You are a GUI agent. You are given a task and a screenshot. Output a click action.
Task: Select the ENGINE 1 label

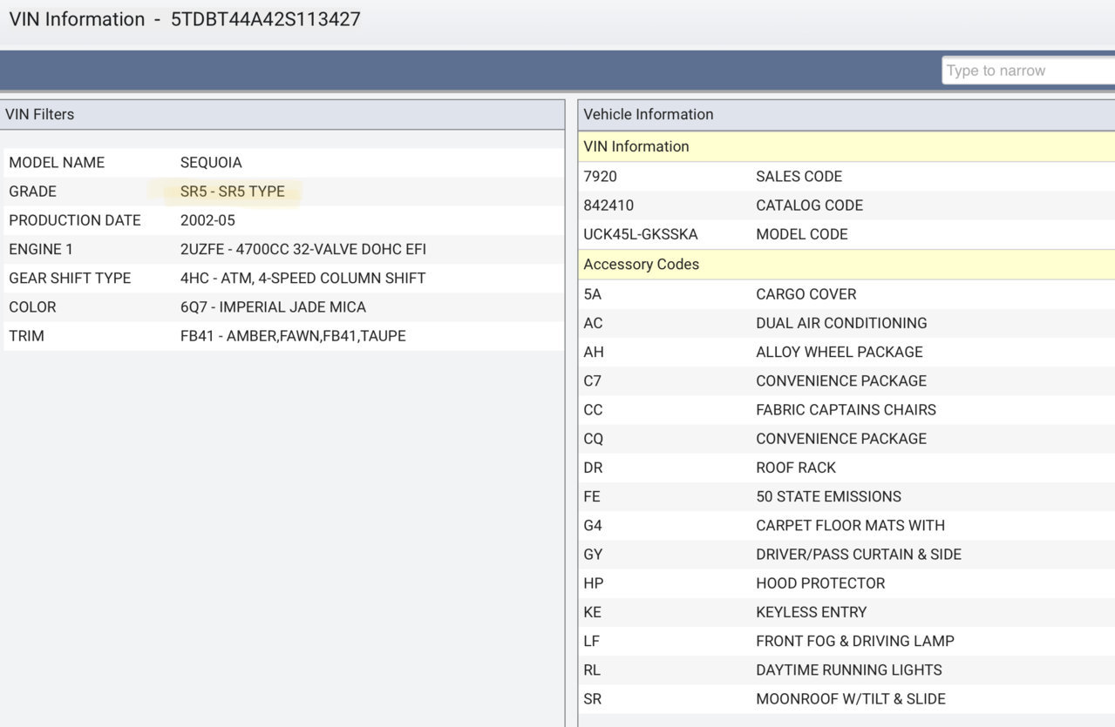[x=41, y=249]
